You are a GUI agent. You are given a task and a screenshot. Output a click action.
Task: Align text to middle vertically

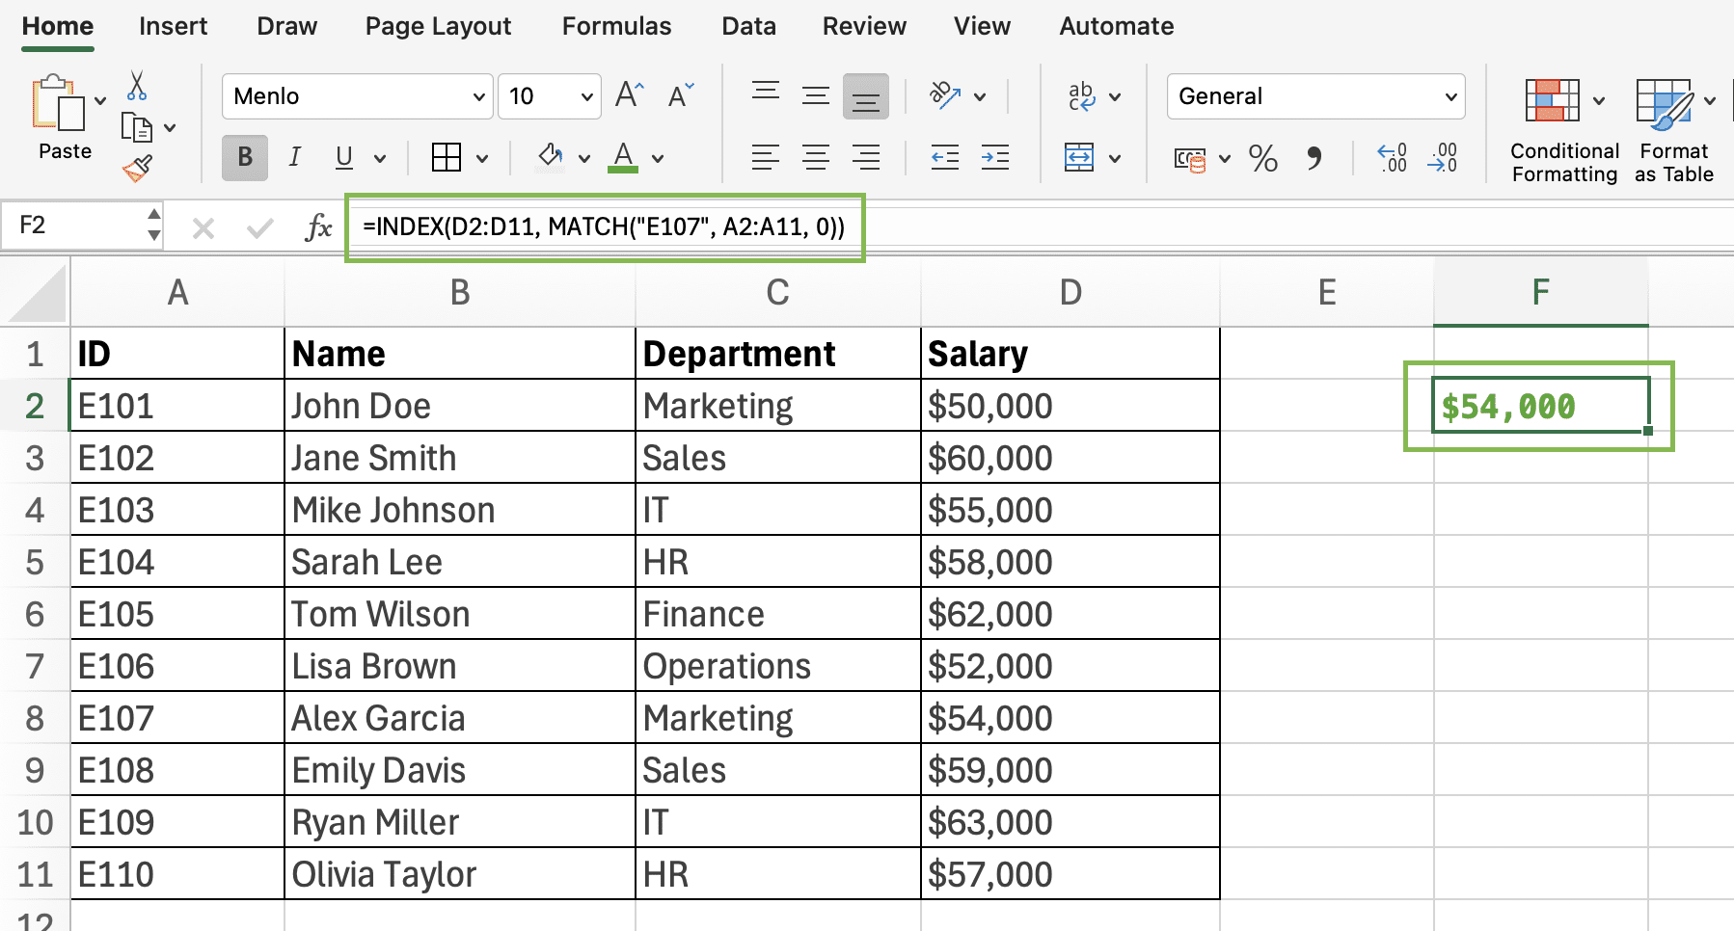tap(816, 95)
